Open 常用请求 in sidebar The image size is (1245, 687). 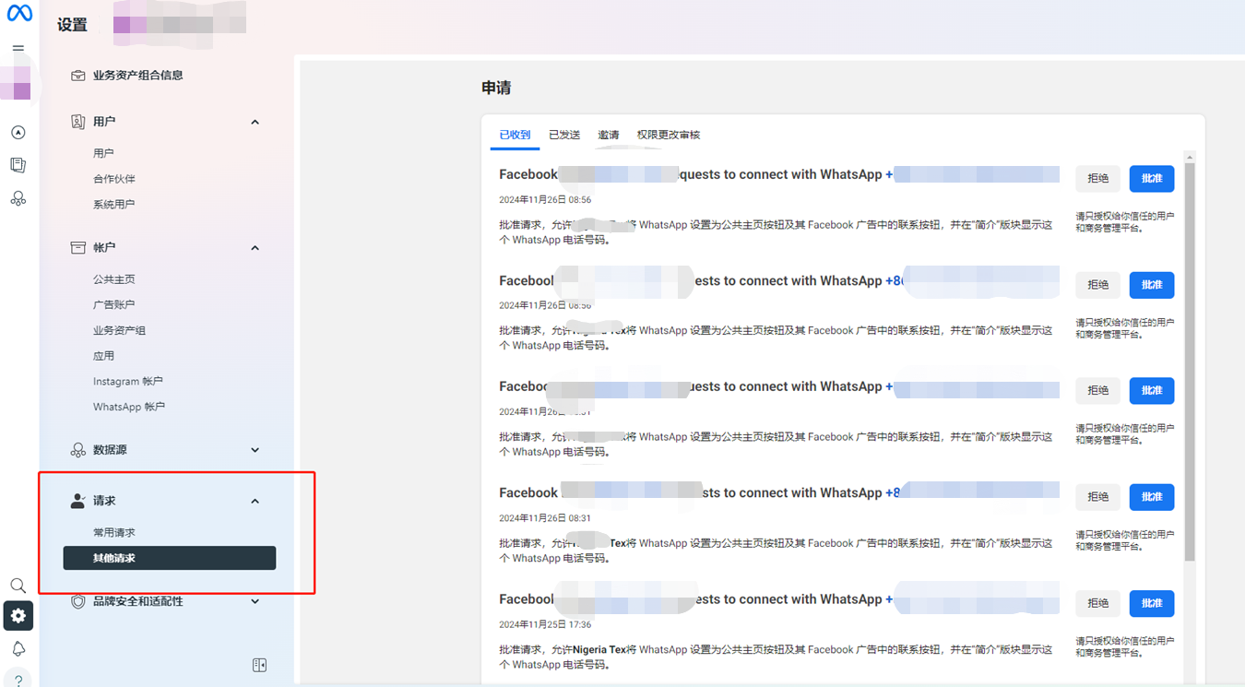(114, 533)
